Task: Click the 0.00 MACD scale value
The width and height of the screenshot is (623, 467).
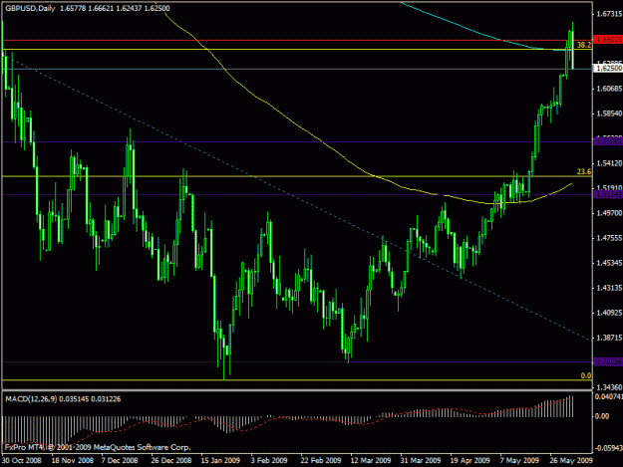Action: point(602,416)
